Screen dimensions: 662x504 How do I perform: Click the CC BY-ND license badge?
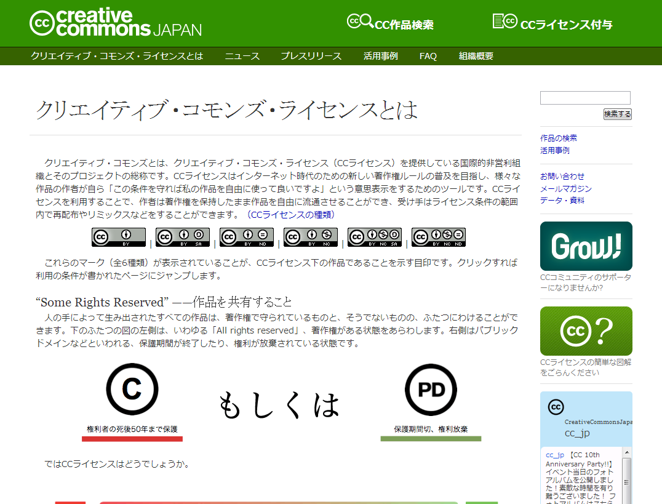point(247,237)
